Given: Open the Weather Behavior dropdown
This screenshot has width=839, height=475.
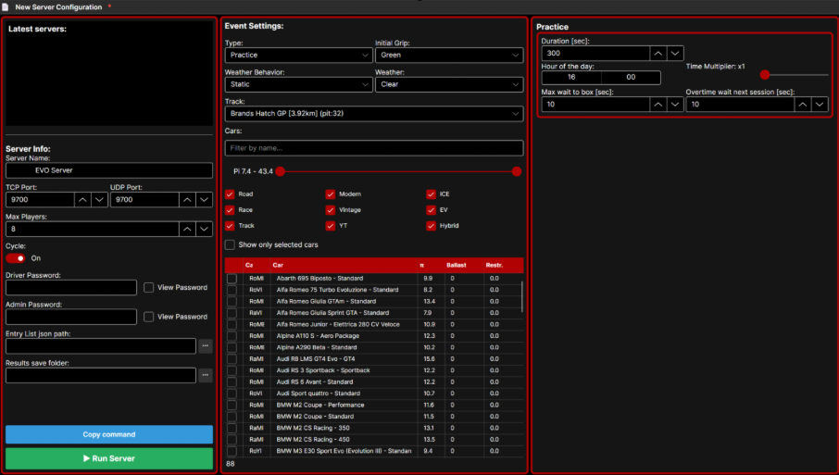Looking at the screenshot, I should point(298,84).
